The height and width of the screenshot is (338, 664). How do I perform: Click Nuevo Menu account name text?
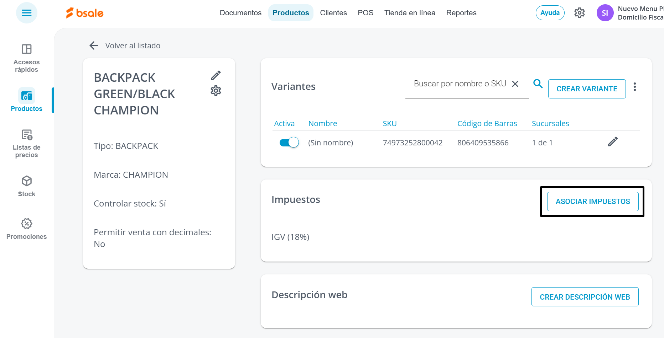tap(640, 9)
